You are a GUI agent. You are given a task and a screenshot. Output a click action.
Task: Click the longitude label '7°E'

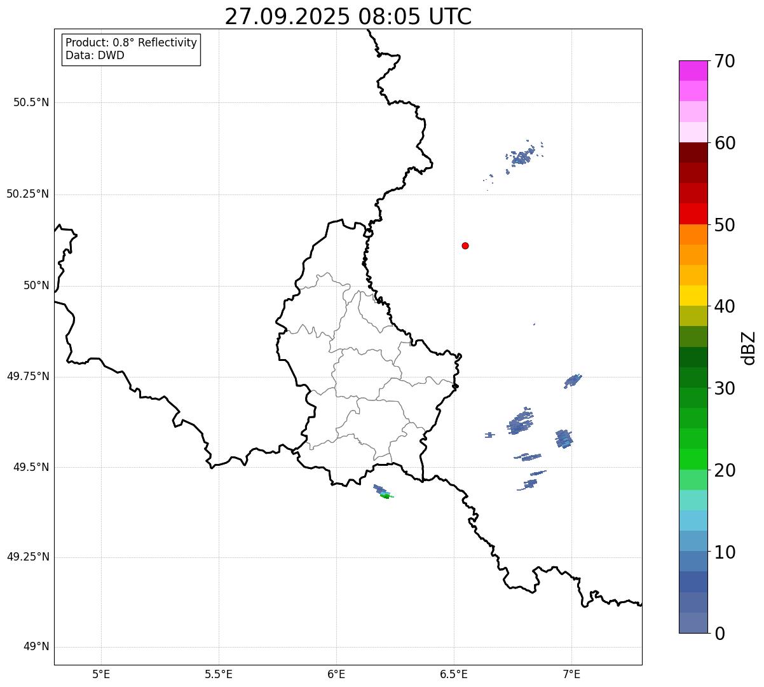click(x=571, y=674)
